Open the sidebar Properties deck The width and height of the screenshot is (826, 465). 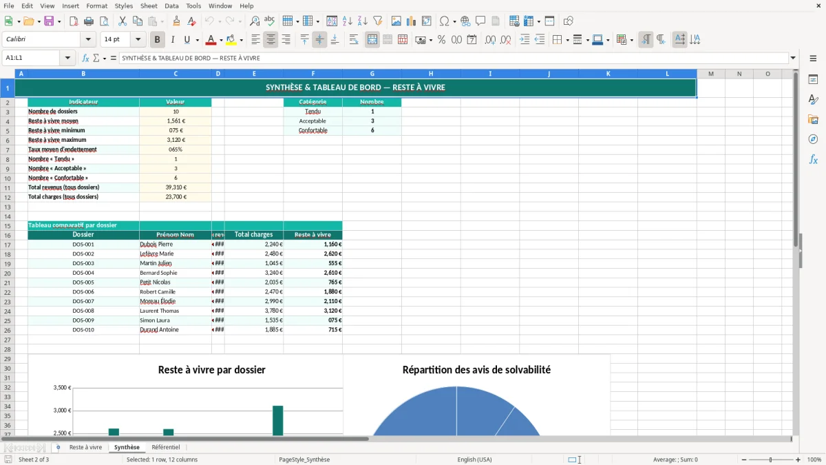(813, 80)
